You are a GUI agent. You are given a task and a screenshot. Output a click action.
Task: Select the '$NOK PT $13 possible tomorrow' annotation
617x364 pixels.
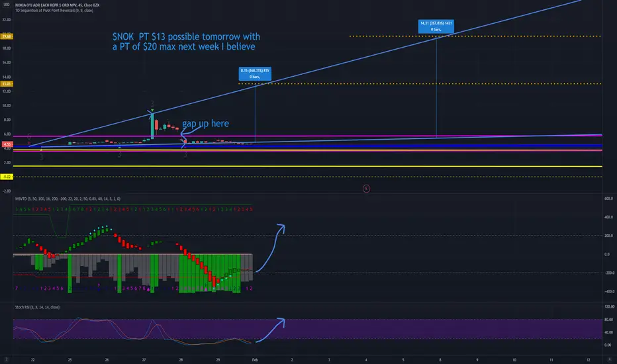[186, 41]
